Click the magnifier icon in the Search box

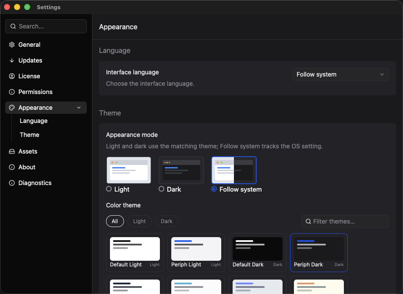(x=13, y=26)
